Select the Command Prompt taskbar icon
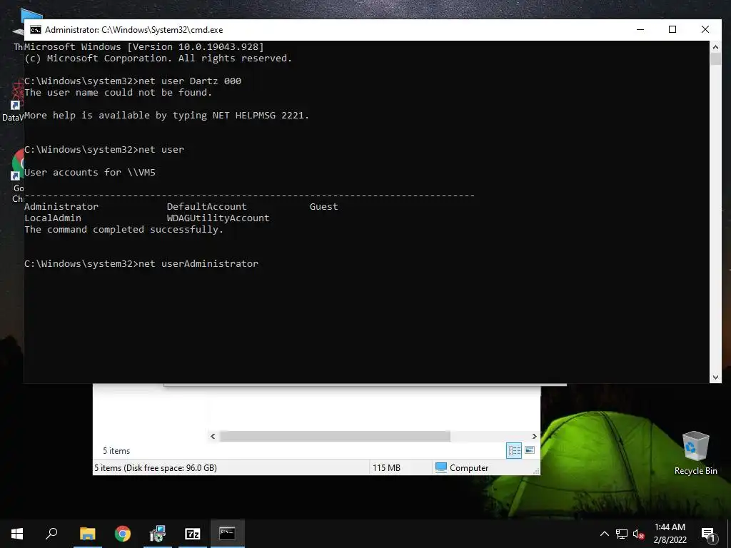 coord(228,534)
